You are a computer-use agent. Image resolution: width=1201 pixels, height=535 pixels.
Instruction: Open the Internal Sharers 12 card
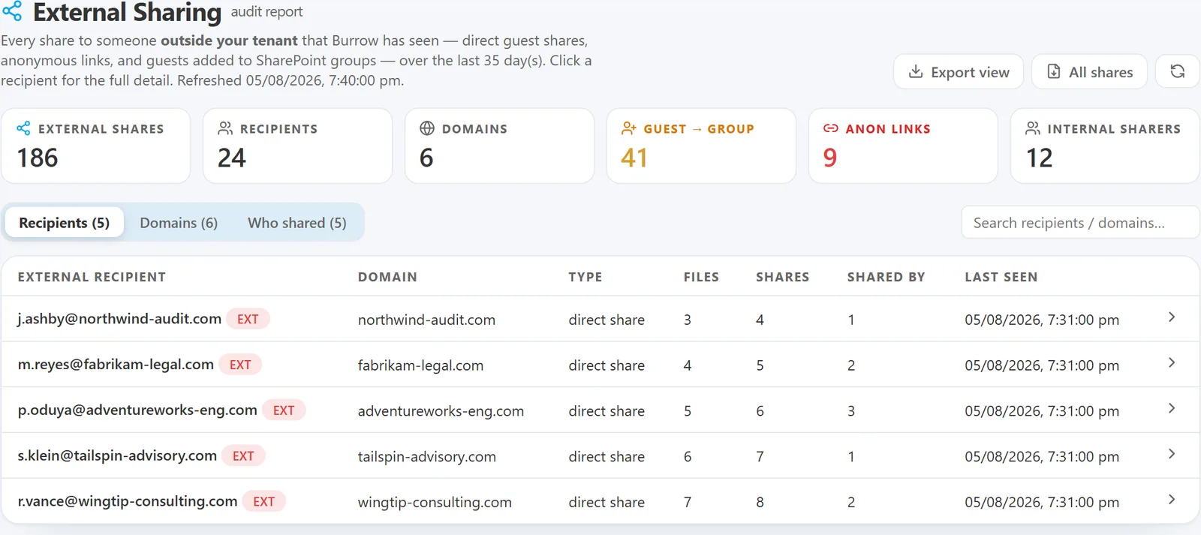click(1105, 146)
